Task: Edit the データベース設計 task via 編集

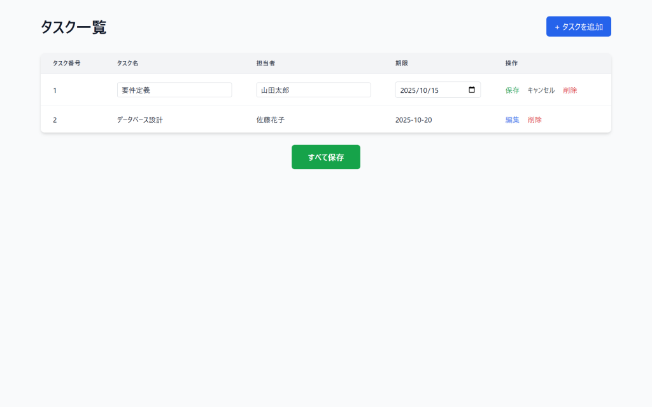Action: click(x=512, y=120)
